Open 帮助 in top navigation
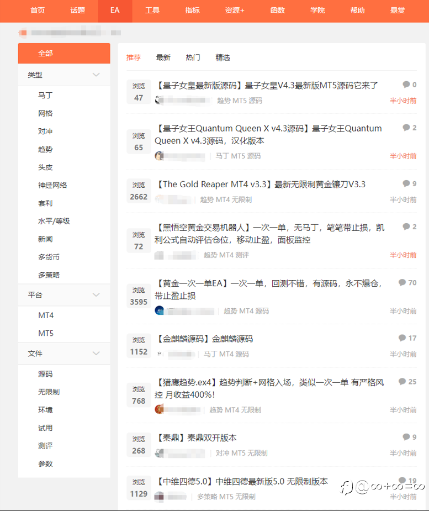Image resolution: width=429 pixels, height=511 pixels. tap(357, 10)
